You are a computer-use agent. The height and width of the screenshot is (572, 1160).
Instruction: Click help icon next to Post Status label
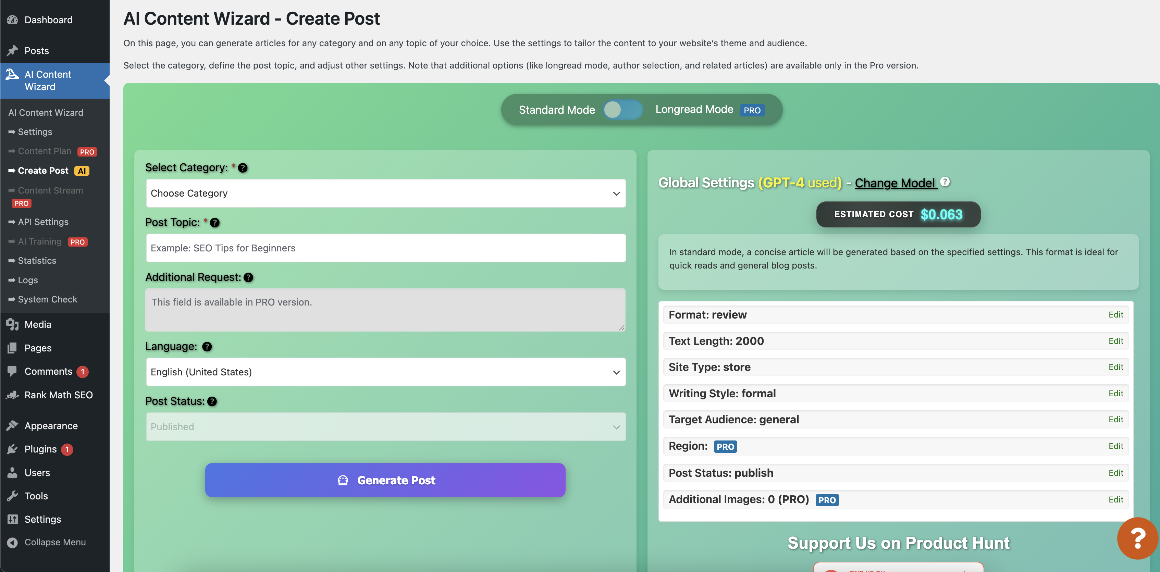(x=212, y=401)
